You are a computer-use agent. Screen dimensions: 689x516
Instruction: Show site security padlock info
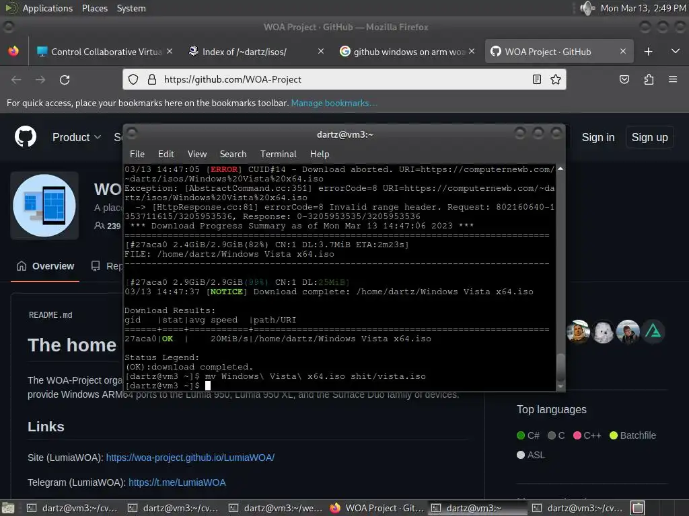coord(152,79)
